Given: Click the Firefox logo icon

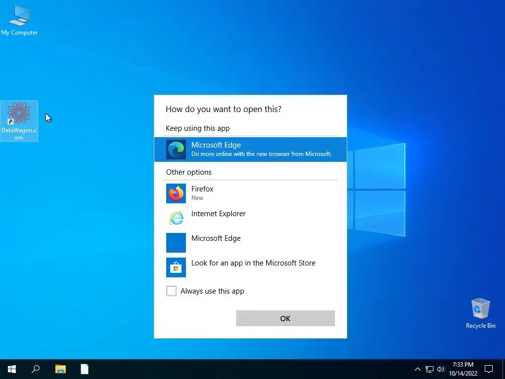Looking at the screenshot, I should click(176, 193).
